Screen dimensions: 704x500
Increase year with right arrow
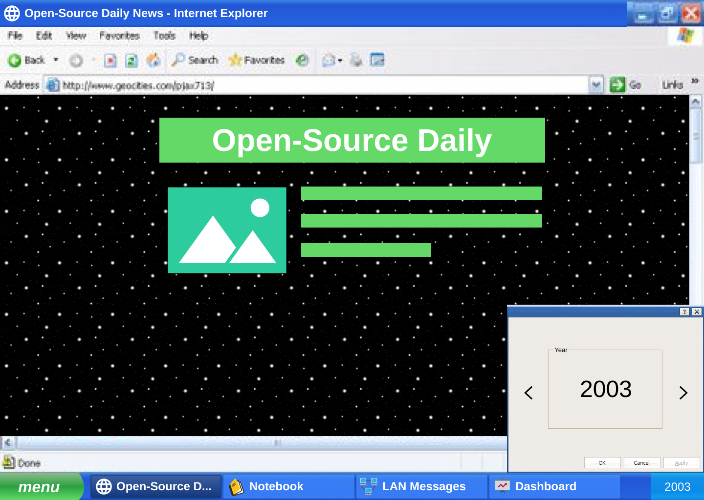(683, 393)
